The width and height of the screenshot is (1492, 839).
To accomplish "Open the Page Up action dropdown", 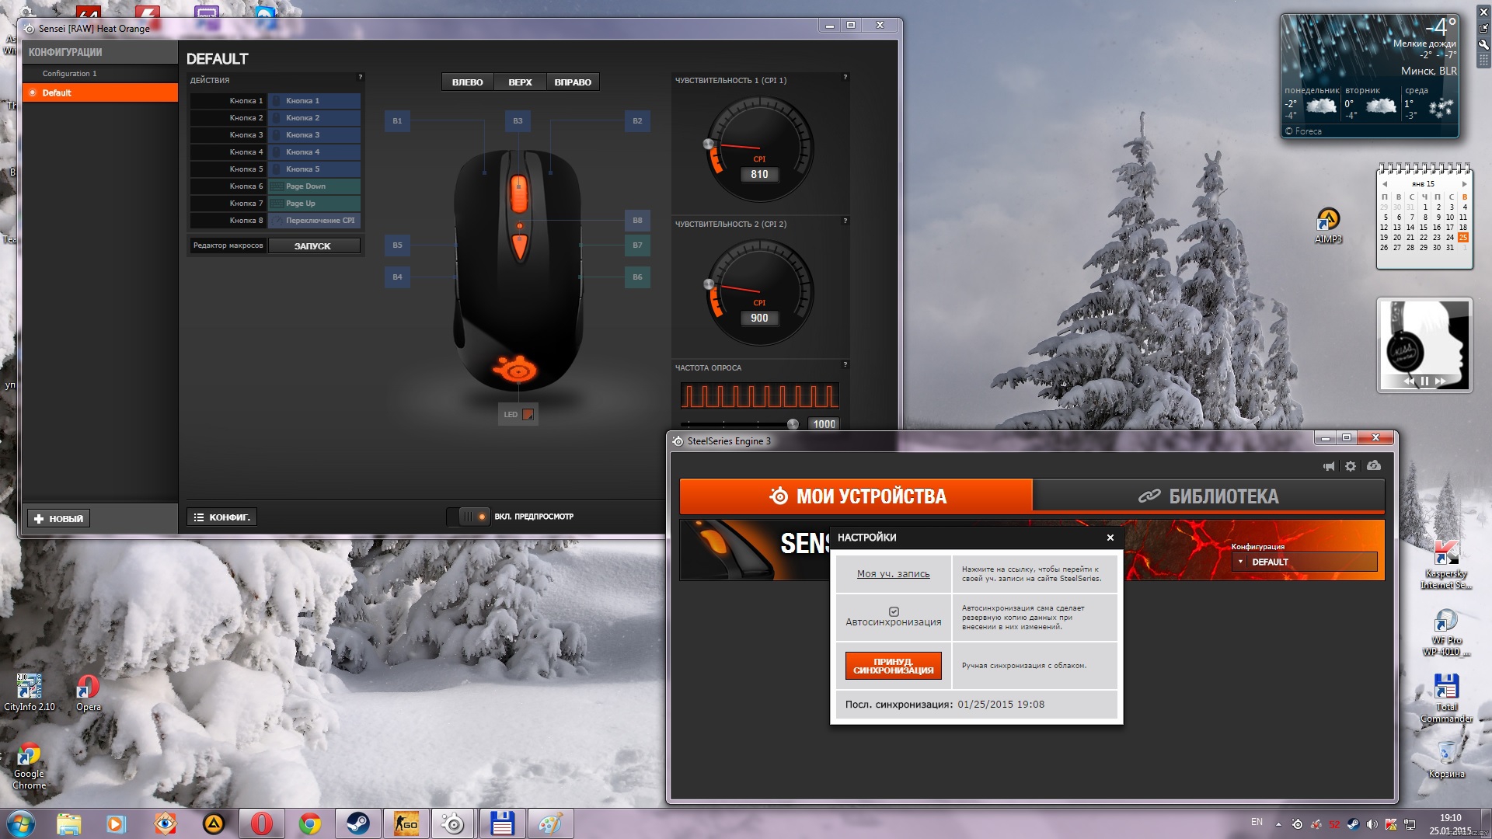I will click(x=314, y=204).
